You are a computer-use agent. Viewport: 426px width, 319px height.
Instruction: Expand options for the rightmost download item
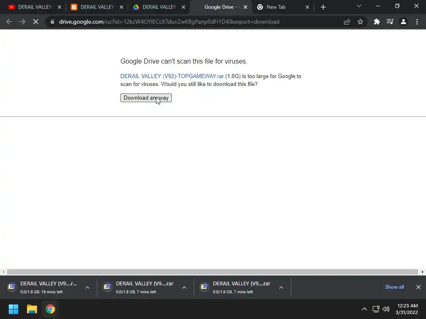click(x=281, y=287)
